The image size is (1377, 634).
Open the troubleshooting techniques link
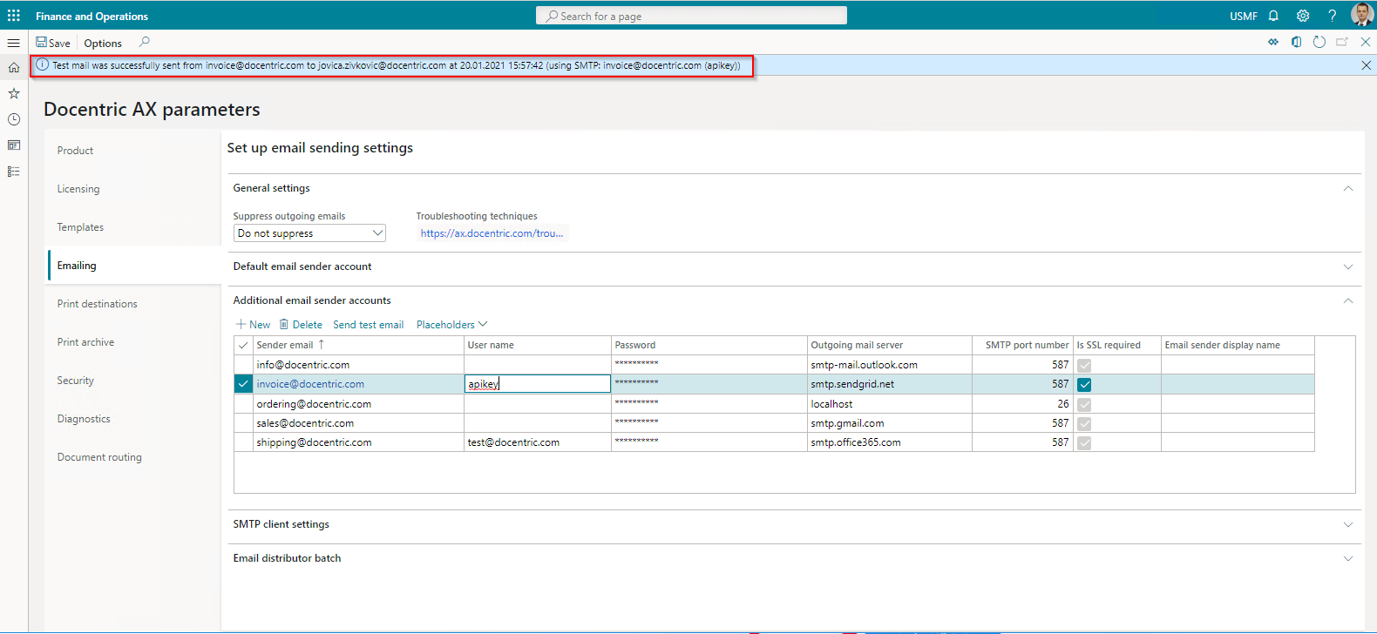tap(492, 233)
